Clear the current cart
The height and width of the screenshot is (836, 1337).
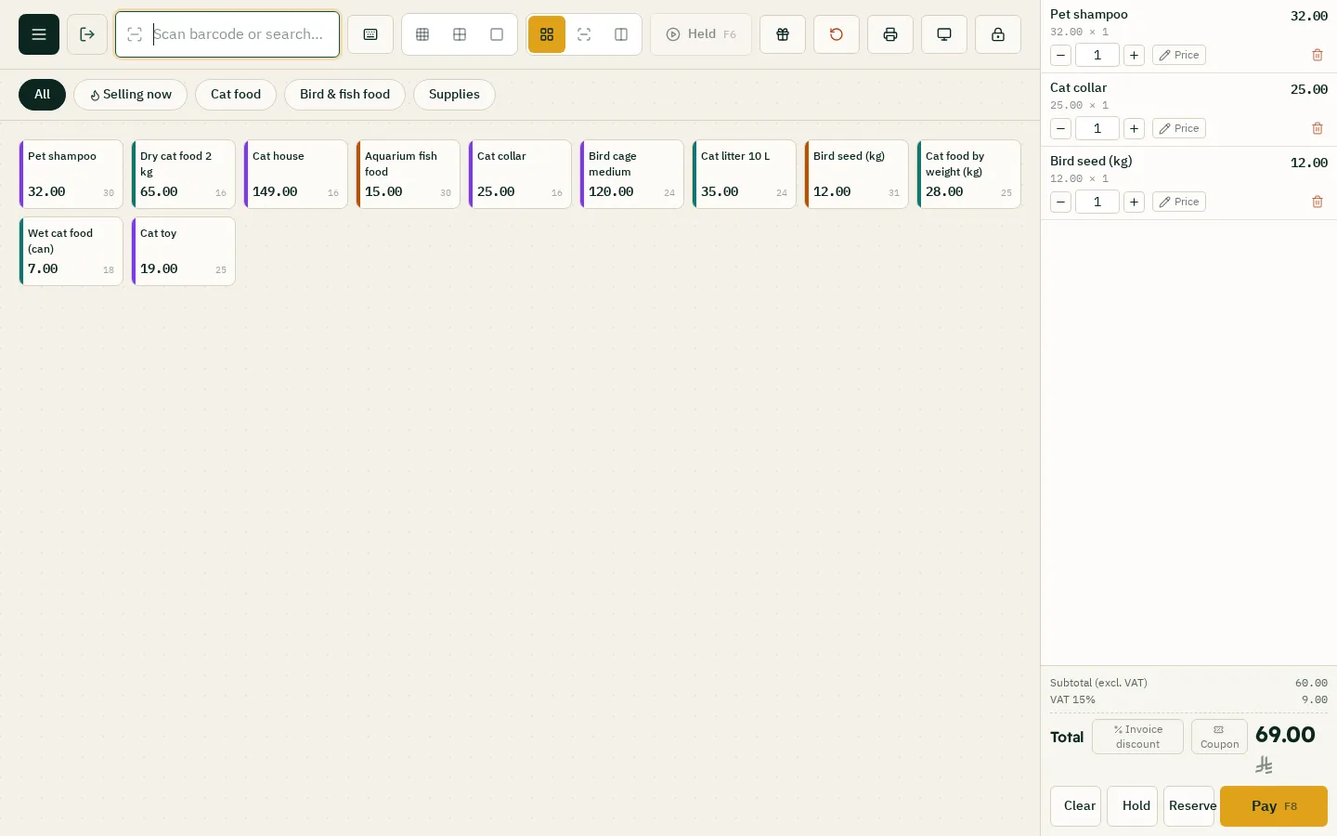click(x=1076, y=806)
